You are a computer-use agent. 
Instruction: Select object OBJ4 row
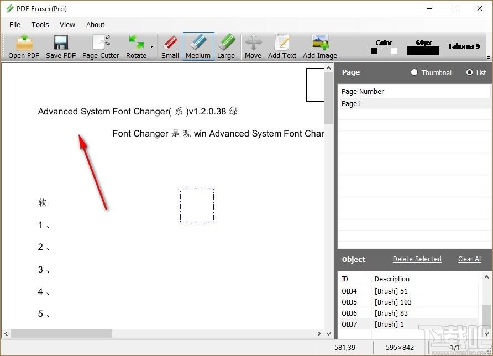coord(410,291)
